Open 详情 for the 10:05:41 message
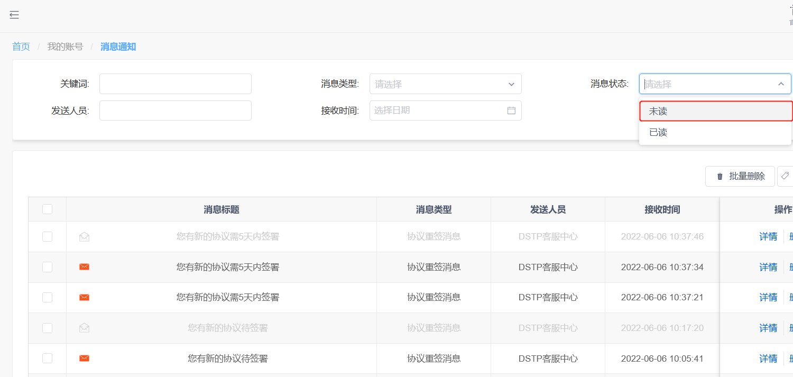 pos(768,358)
